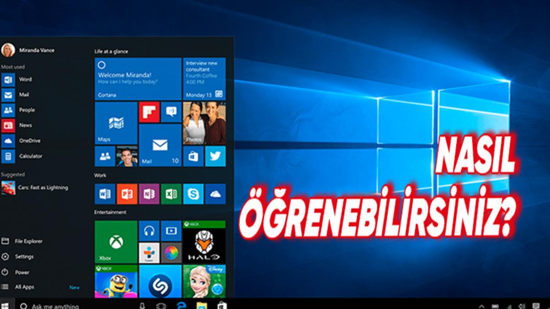Image resolution: width=550 pixels, height=309 pixels.
Task: Open the Xbox tile
Action: (x=115, y=242)
